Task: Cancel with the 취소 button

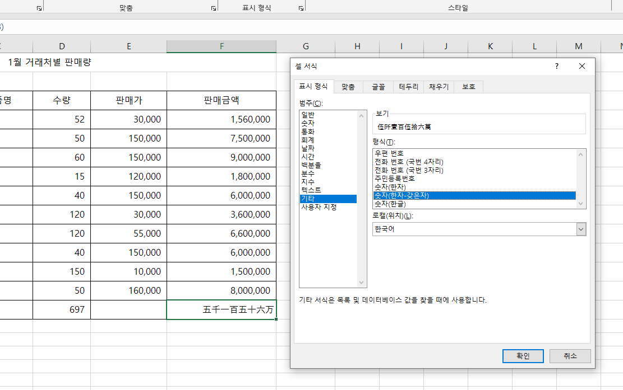Action: pyautogui.click(x=570, y=356)
